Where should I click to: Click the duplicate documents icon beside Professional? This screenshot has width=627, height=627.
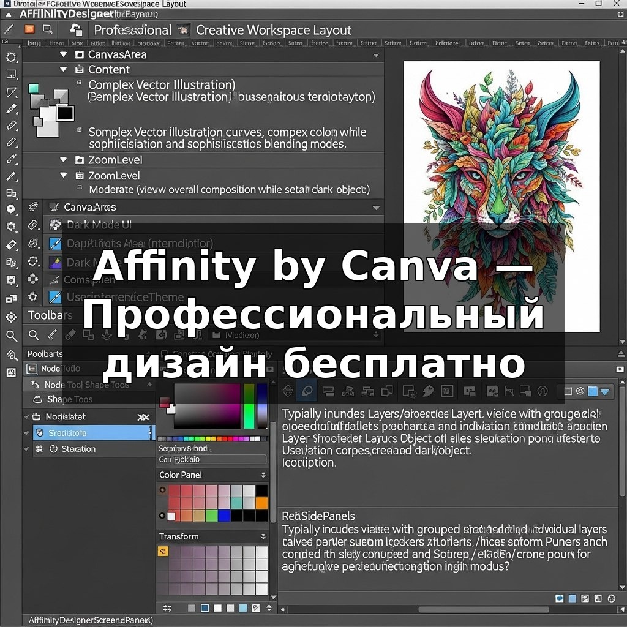76,29
